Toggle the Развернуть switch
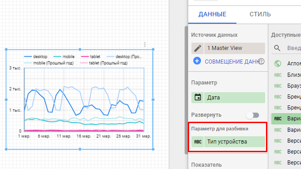The image size is (301, 169). point(253,115)
